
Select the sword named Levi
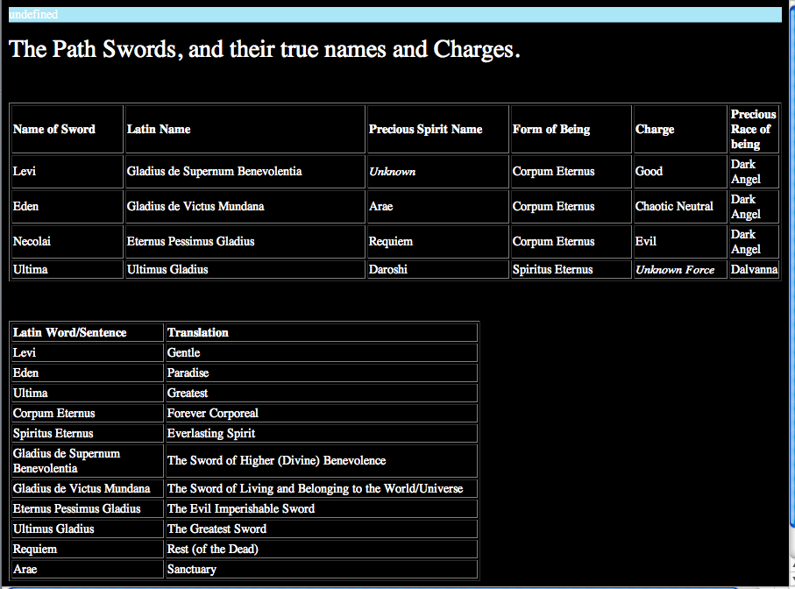[x=24, y=171]
